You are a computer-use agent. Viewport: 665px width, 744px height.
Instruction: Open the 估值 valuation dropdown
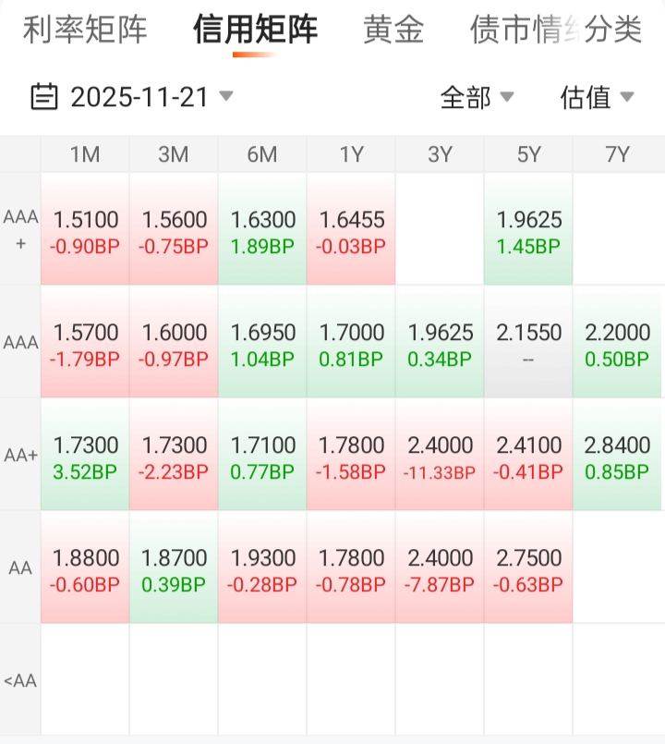tap(597, 97)
